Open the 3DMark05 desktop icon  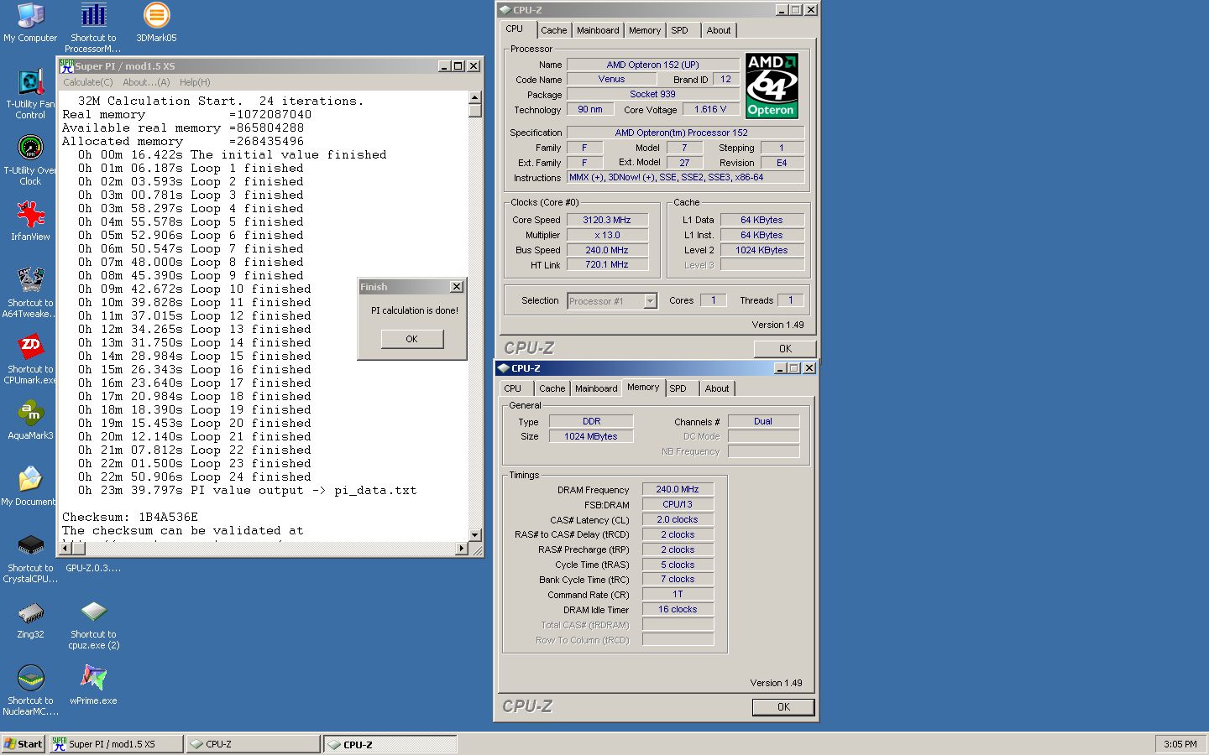coord(156,23)
